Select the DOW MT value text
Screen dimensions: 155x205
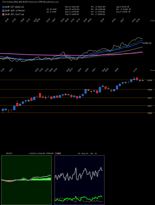tap(15, 11)
